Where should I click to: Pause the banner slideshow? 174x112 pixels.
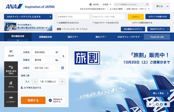tap(149, 104)
